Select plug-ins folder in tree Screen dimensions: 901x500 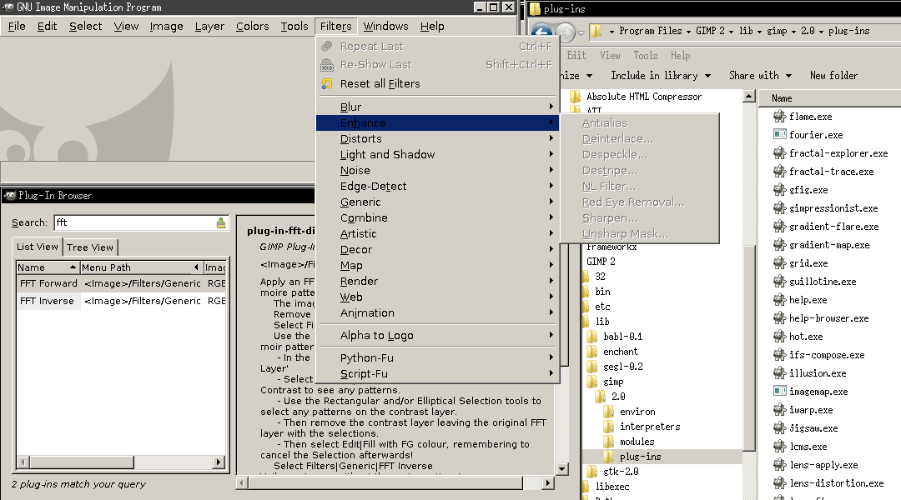coord(640,457)
